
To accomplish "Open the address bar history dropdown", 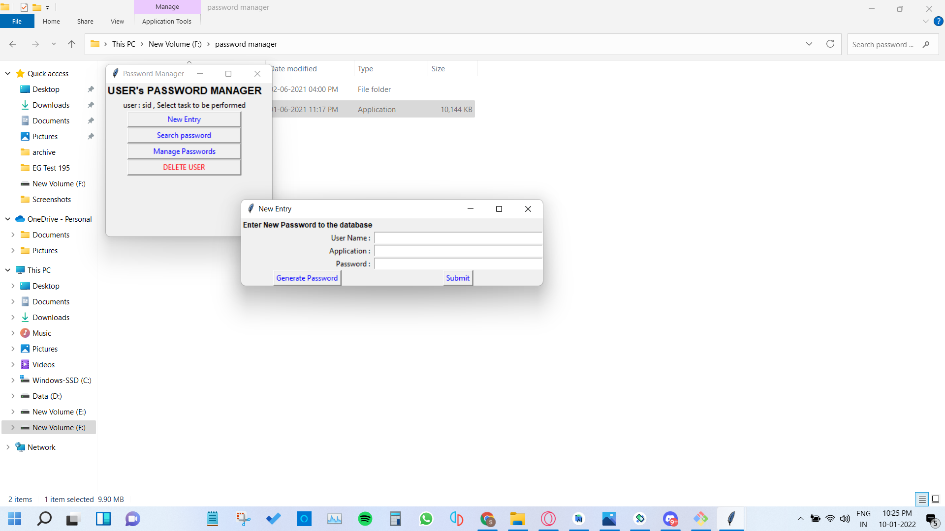I will tap(809, 44).
